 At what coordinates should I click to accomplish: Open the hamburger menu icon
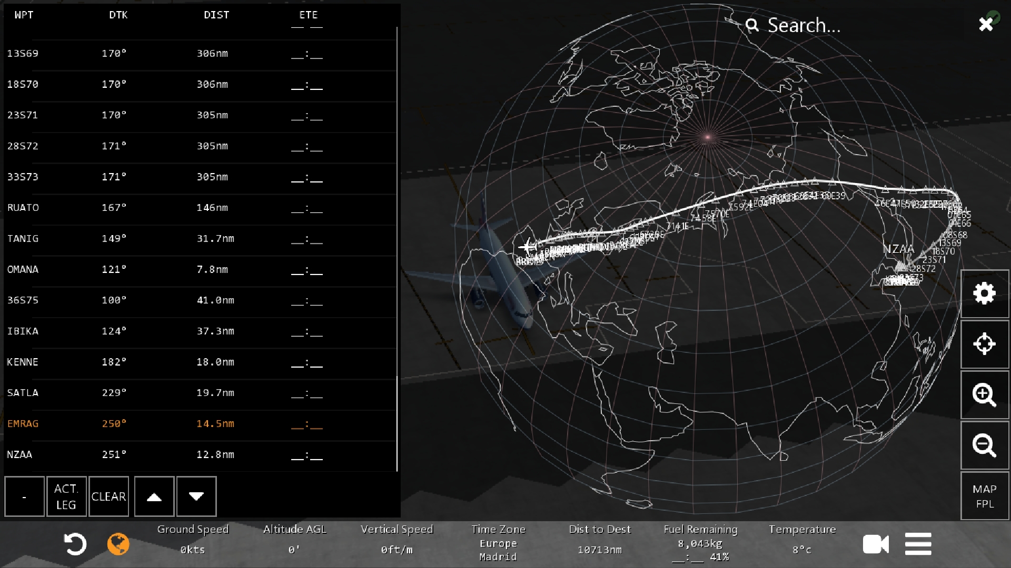[918, 544]
